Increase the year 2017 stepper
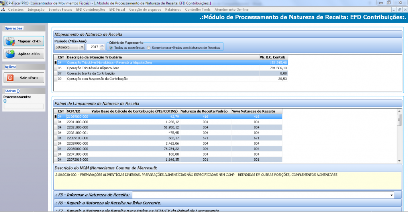 (x=102, y=46)
